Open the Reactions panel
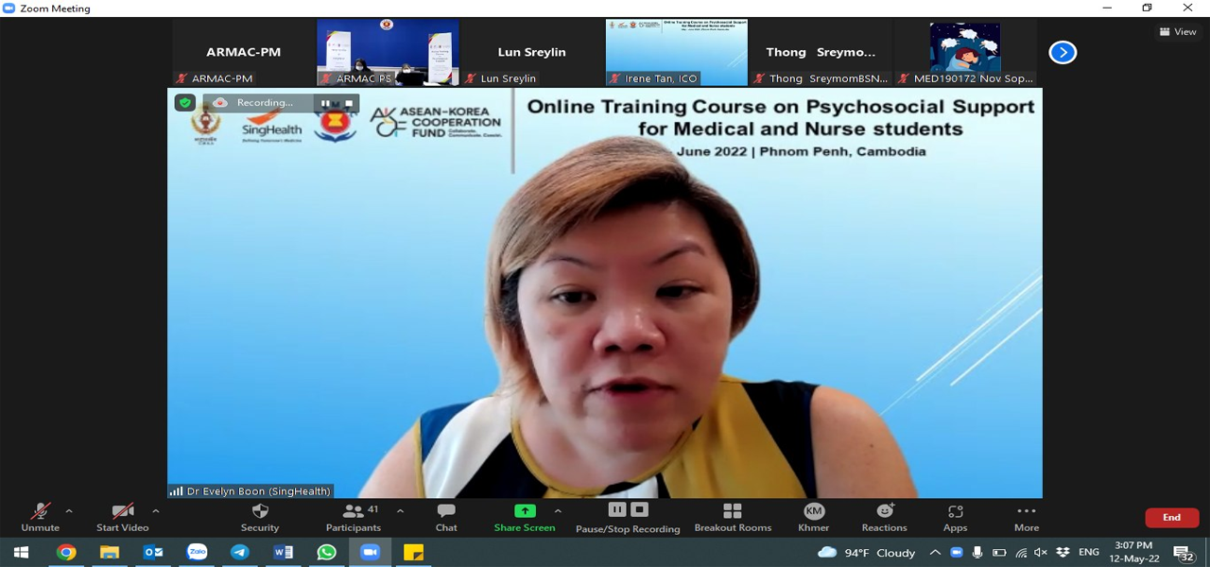 click(x=884, y=517)
